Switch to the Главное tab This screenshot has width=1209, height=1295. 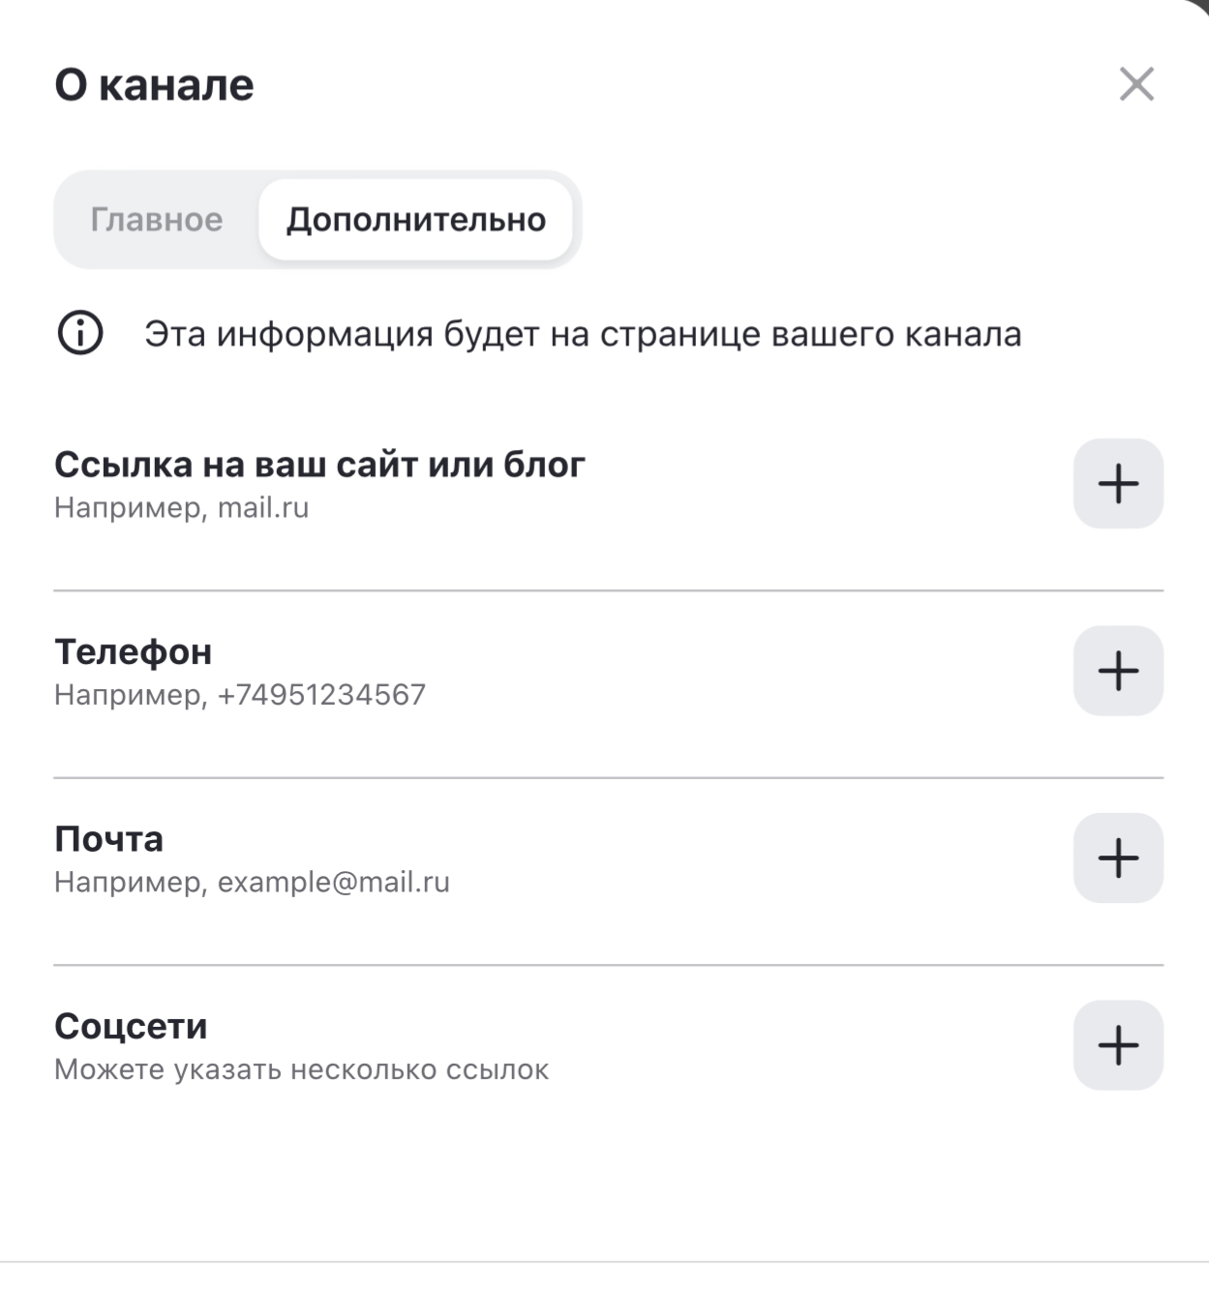point(157,220)
